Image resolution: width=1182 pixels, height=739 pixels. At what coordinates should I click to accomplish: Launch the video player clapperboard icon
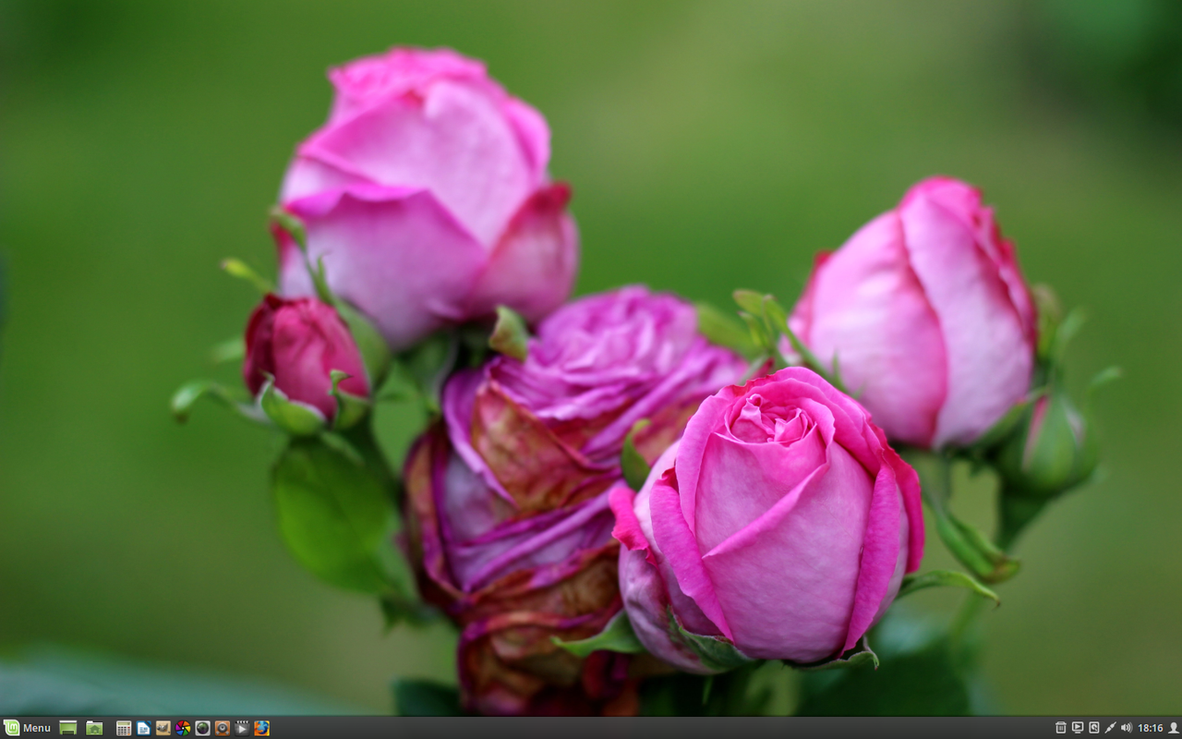242,728
